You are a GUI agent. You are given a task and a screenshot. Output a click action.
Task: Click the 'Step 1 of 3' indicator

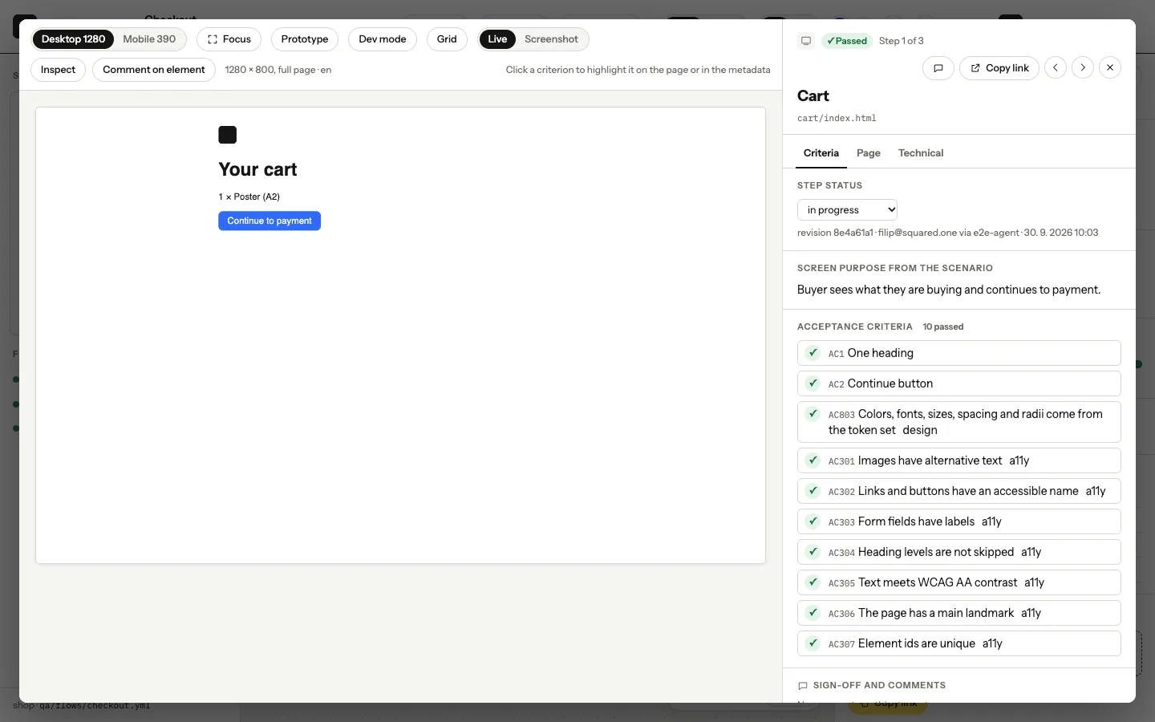point(902,41)
